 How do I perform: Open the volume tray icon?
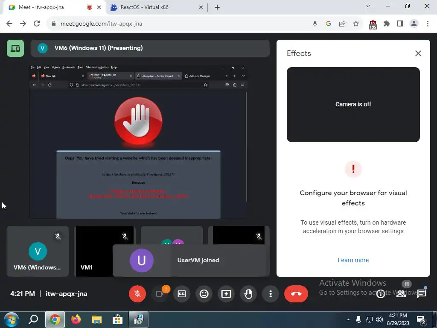tap(379, 319)
